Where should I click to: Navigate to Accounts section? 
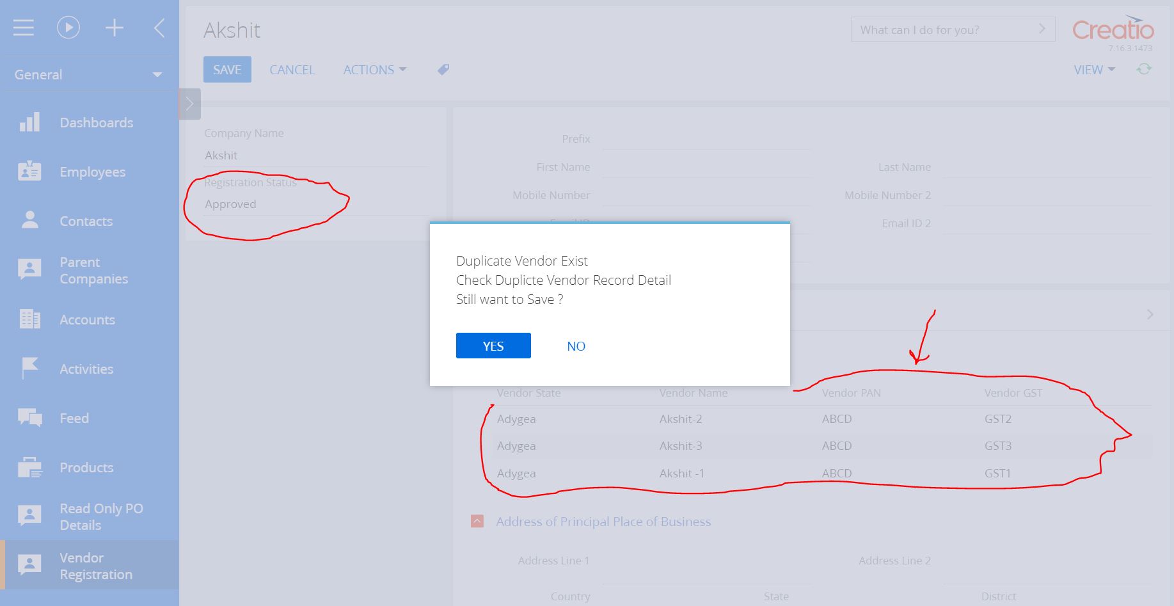click(x=87, y=319)
